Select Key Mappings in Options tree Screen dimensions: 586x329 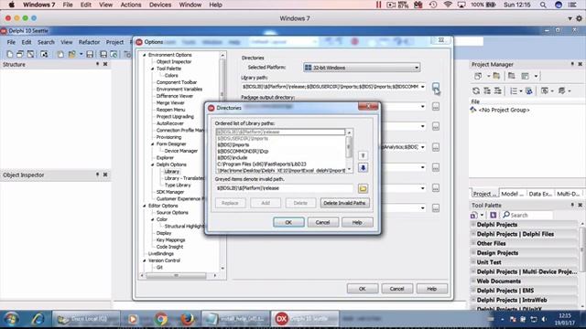point(170,239)
